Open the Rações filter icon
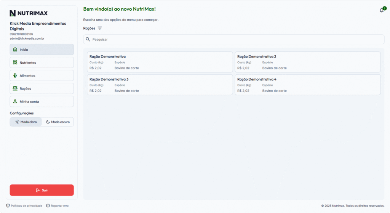 tap(100, 28)
